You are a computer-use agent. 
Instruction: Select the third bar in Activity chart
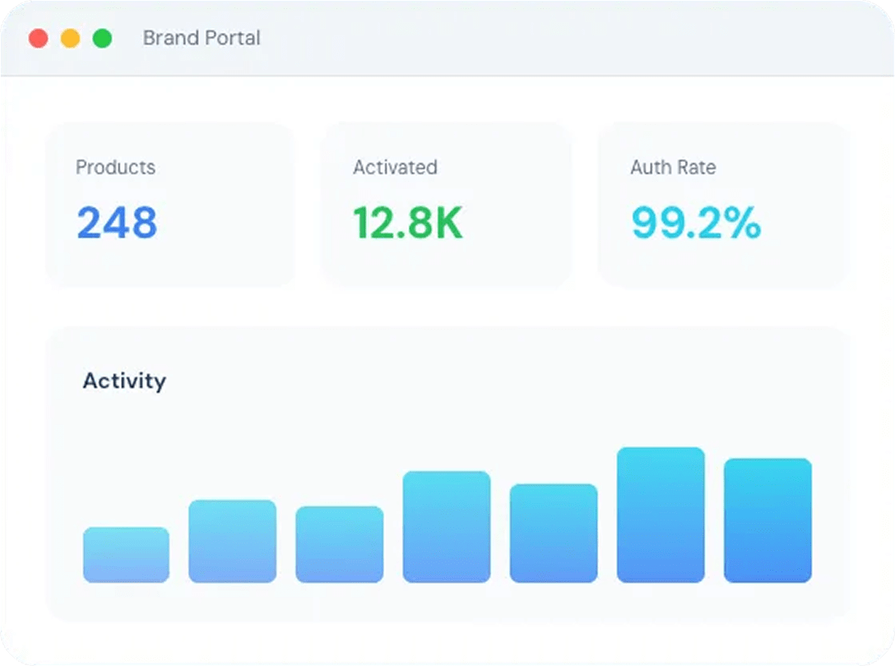pos(339,544)
